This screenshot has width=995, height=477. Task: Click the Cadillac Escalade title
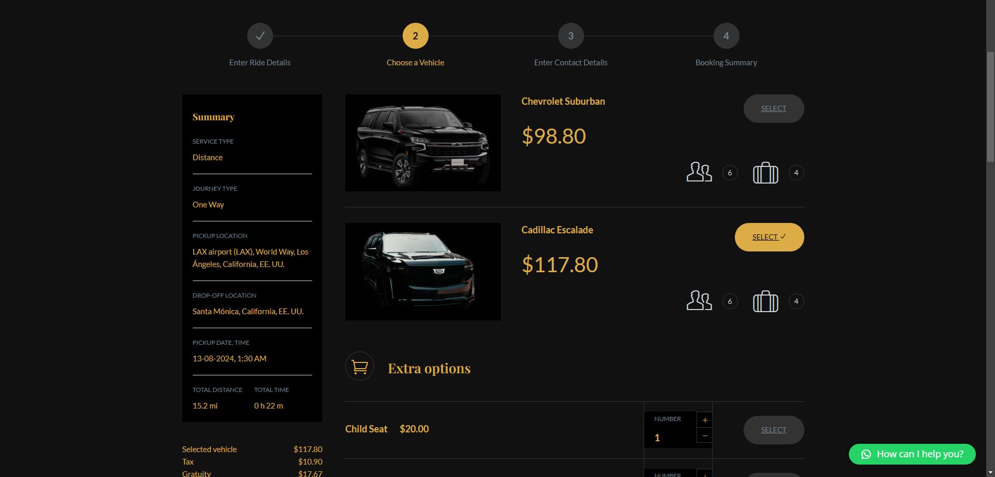pos(557,230)
